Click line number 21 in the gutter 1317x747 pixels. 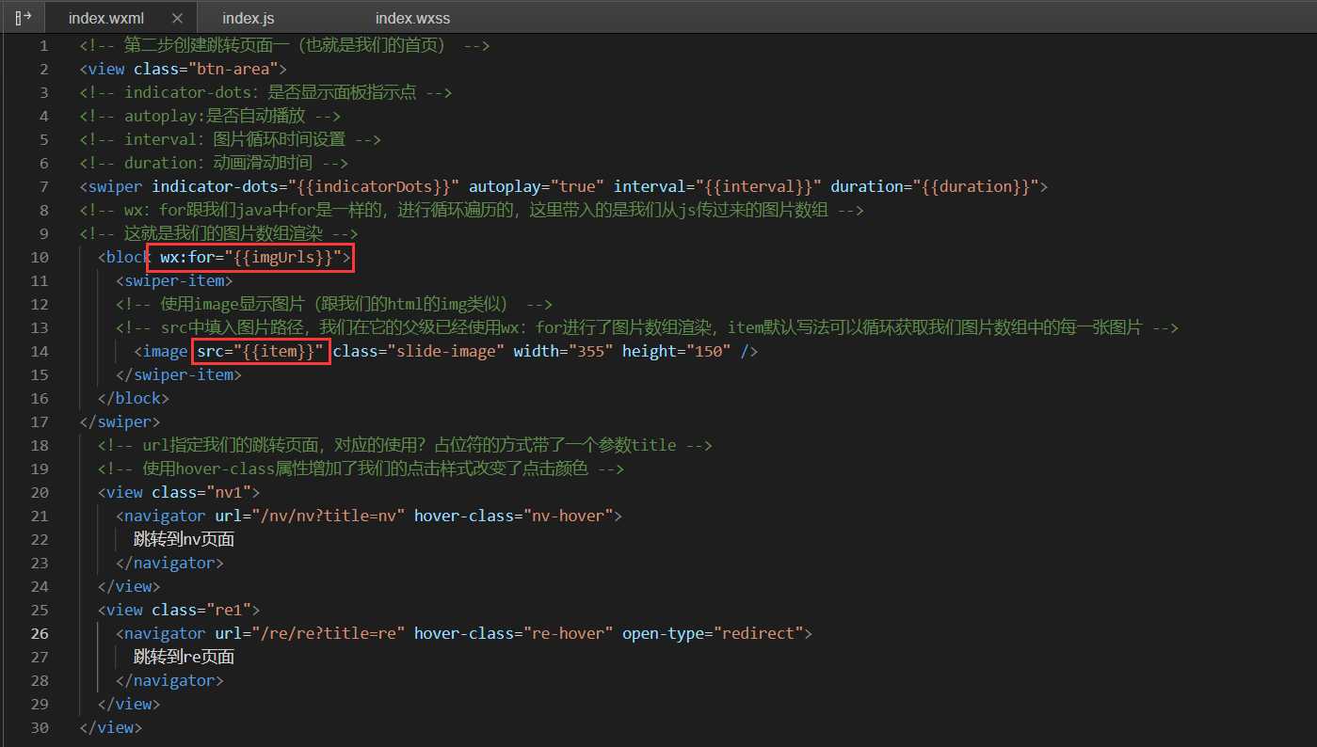click(x=40, y=516)
